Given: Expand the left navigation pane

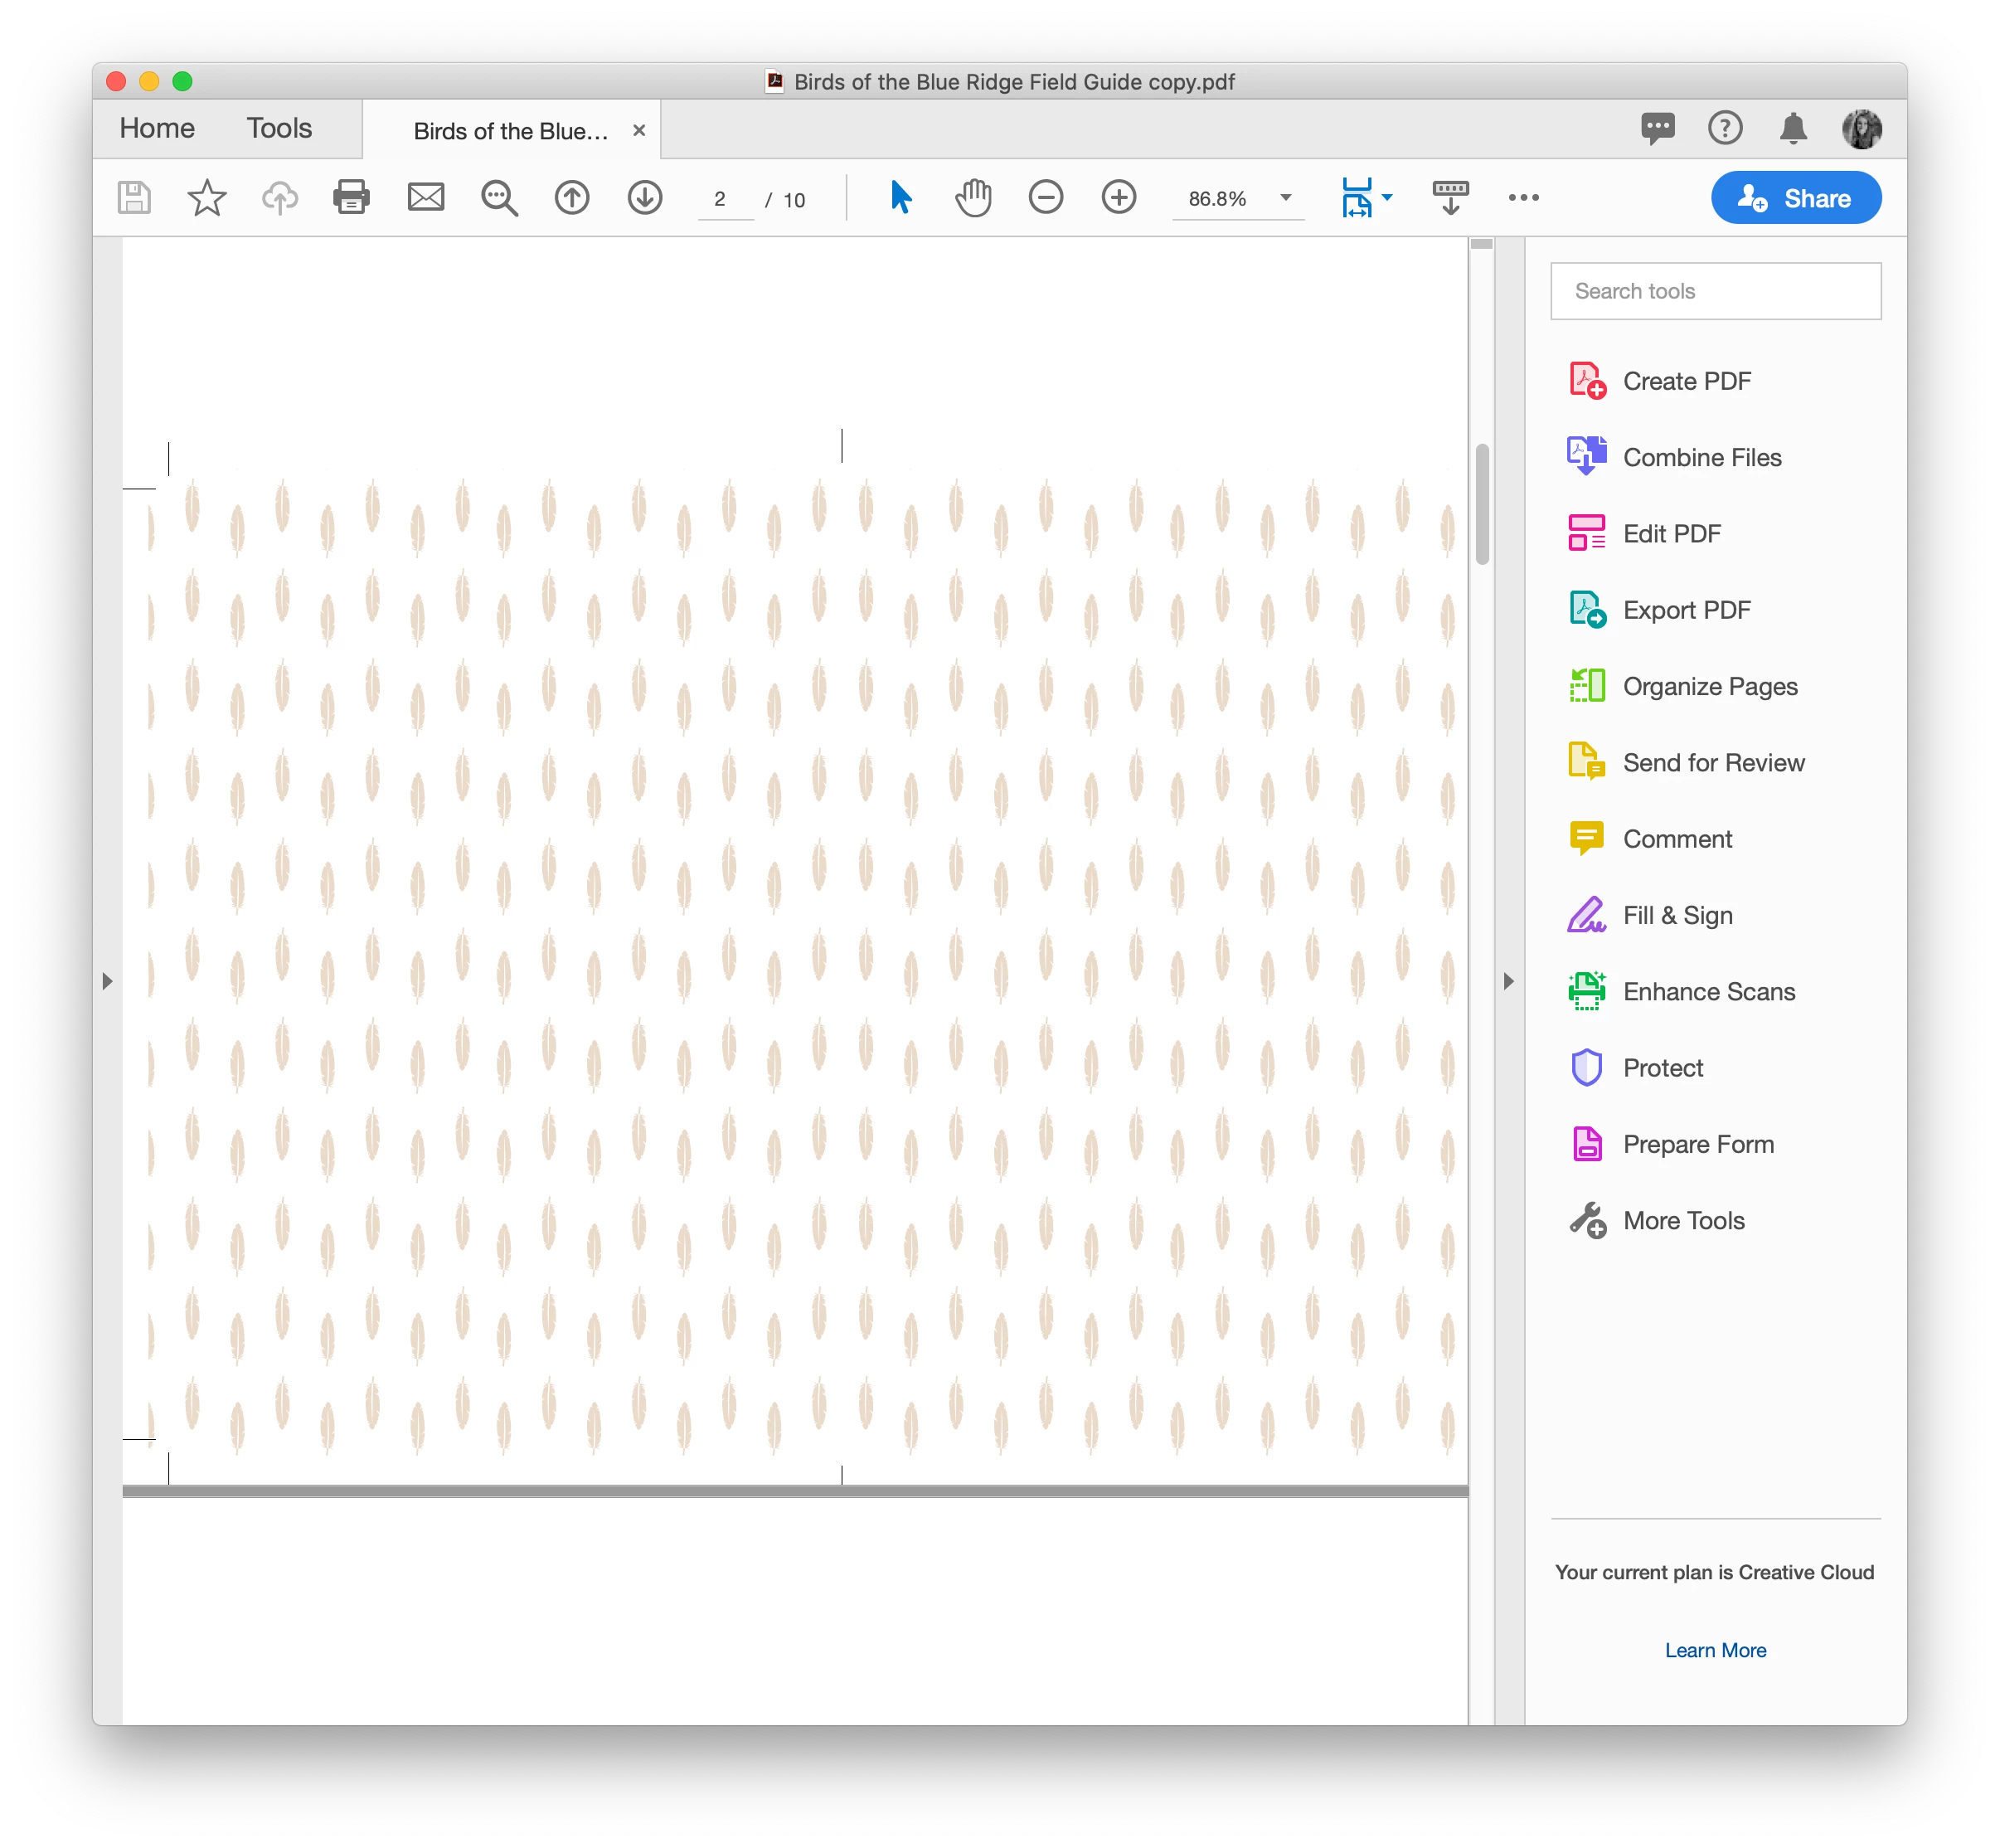Looking at the screenshot, I should pyautogui.click(x=108, y=981).
